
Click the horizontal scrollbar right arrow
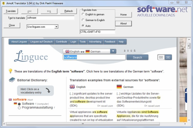click(x=185, y=124)
